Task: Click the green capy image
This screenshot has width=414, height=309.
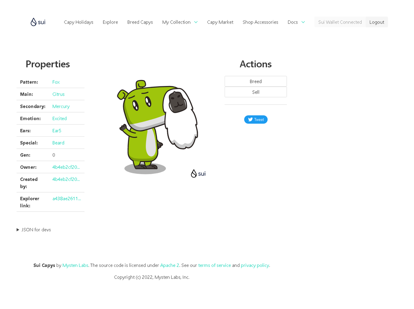Action: 158,128
